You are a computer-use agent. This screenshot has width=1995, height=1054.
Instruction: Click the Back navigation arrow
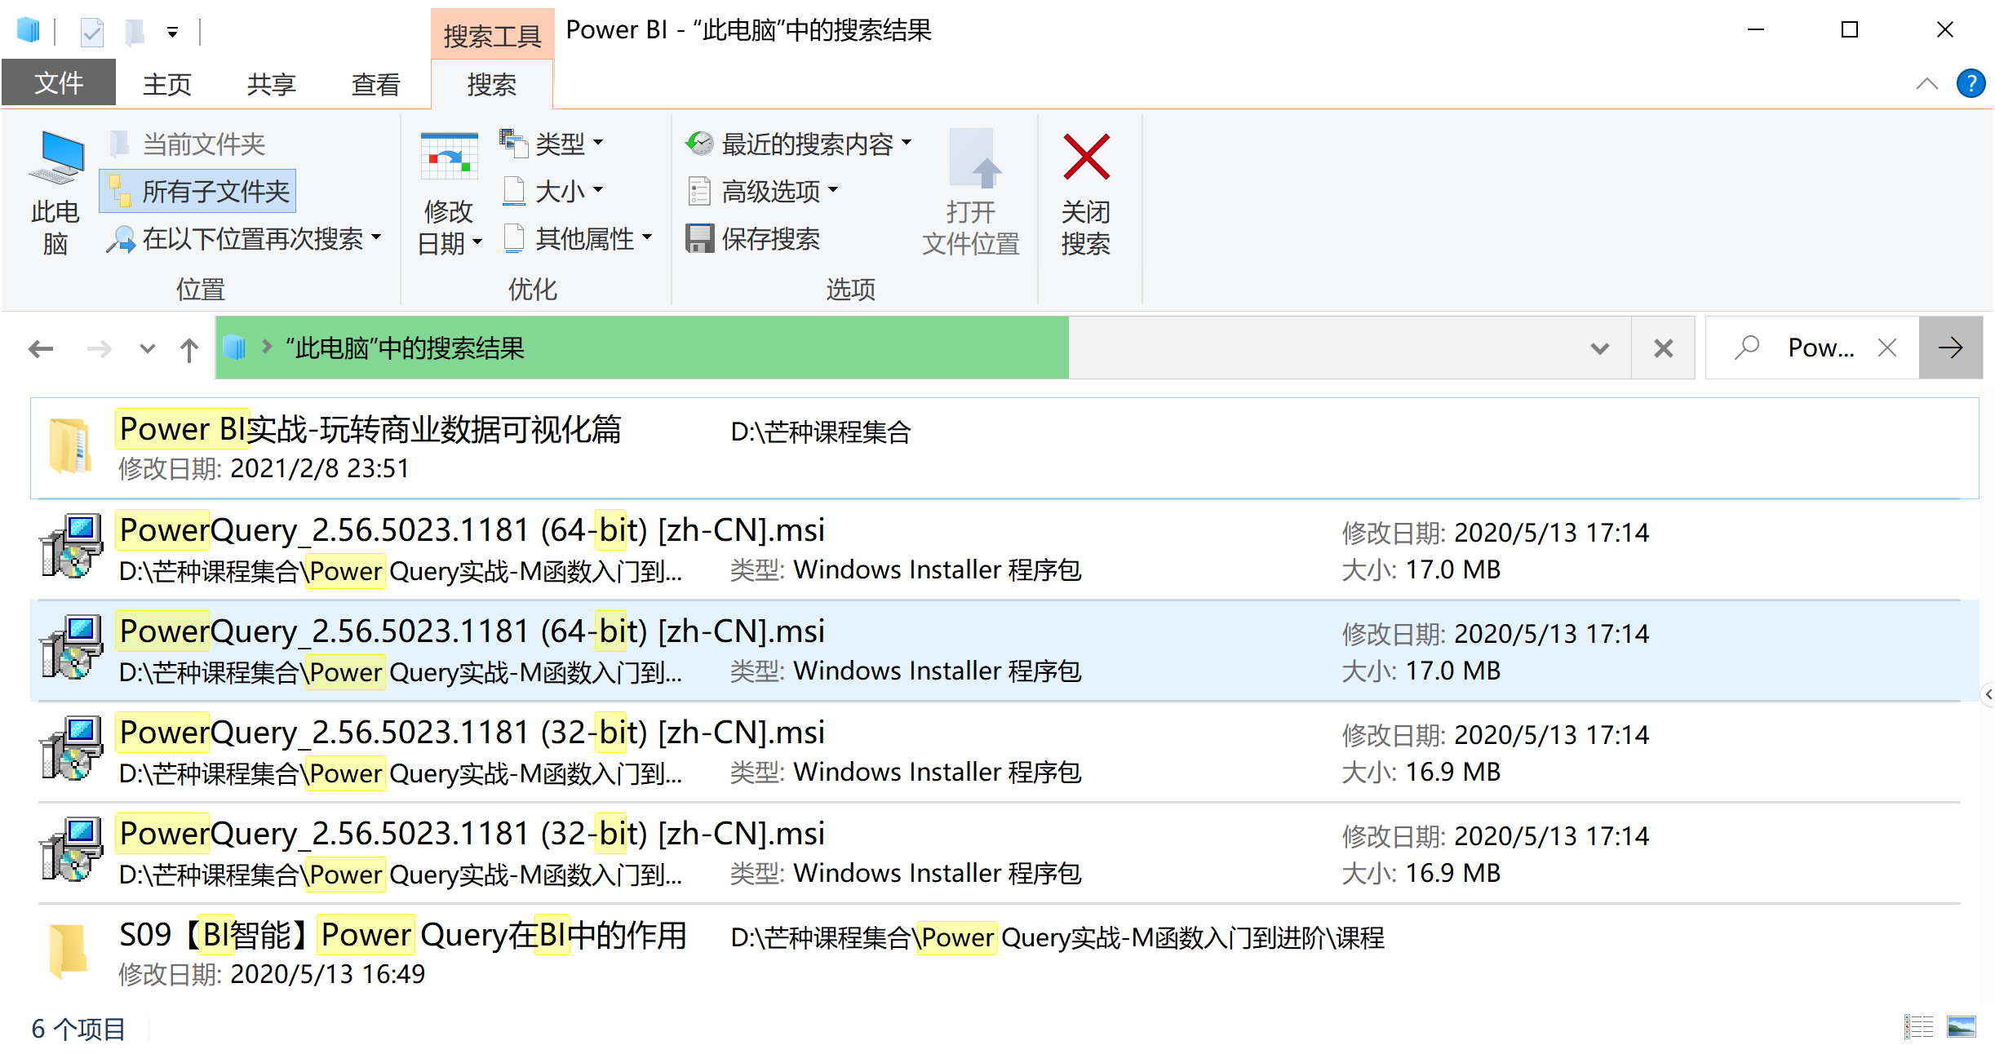tap(41, 349)
